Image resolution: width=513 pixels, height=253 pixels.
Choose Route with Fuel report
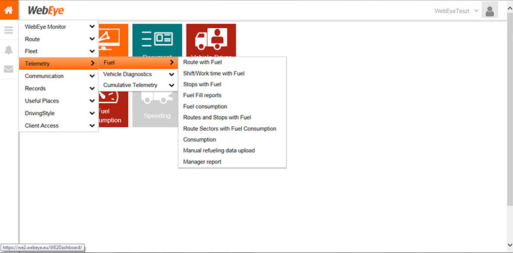(x=203, y=62)
